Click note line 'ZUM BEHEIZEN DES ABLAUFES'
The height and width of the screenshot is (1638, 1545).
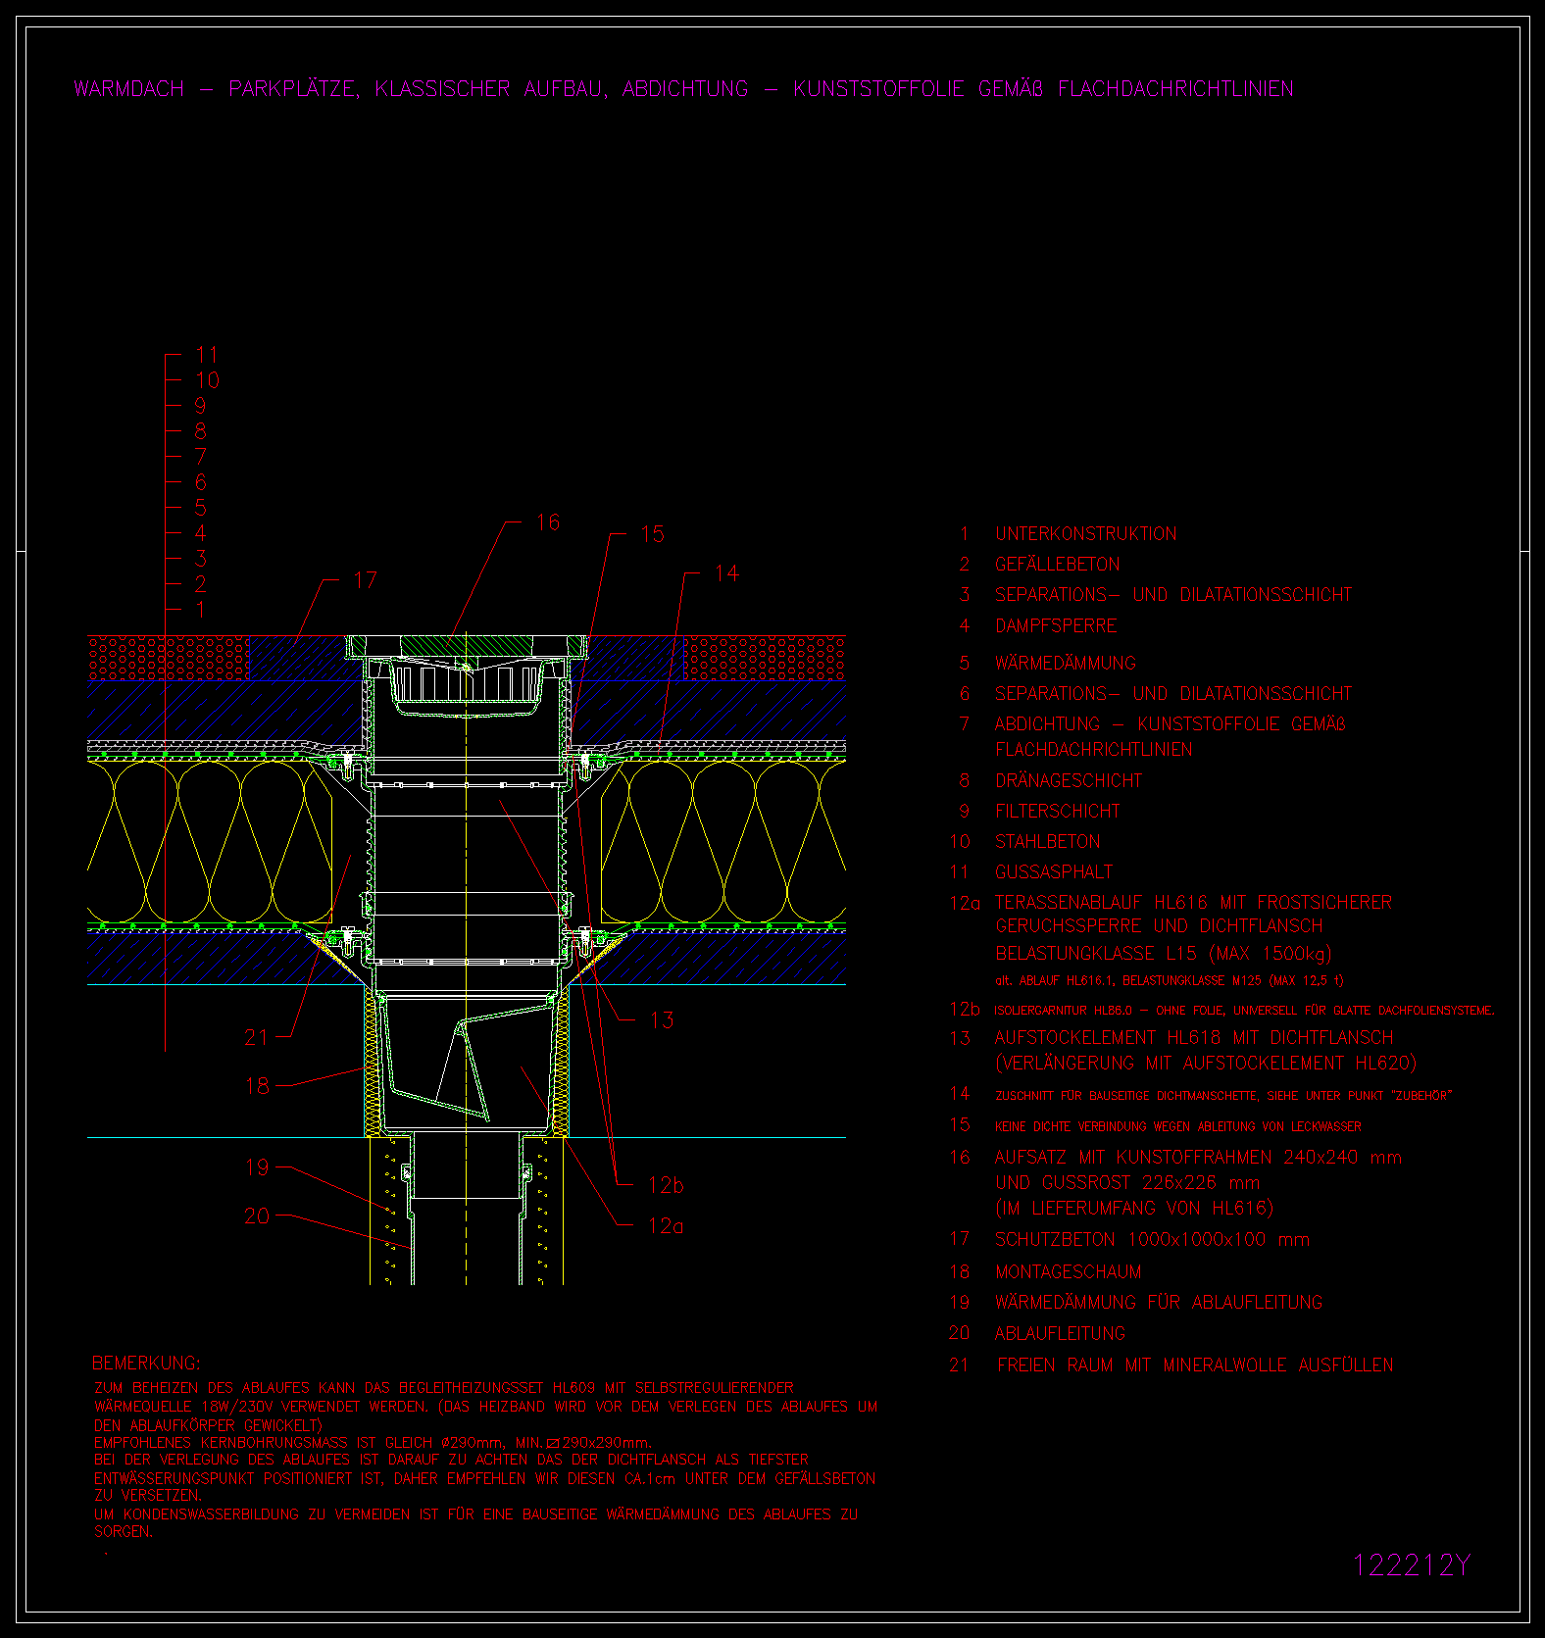click(x=444, y=1388)
